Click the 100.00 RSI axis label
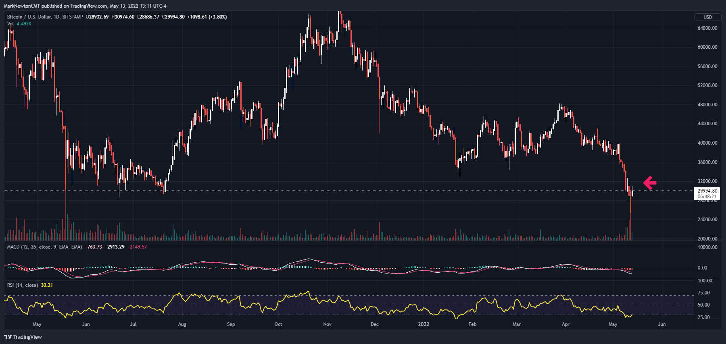 coord(705,281)
